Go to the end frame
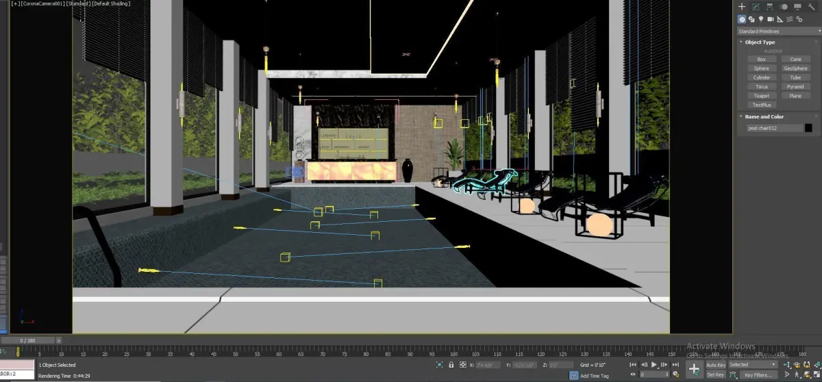The height and width of the screenshot is (382, 822). 675,364
